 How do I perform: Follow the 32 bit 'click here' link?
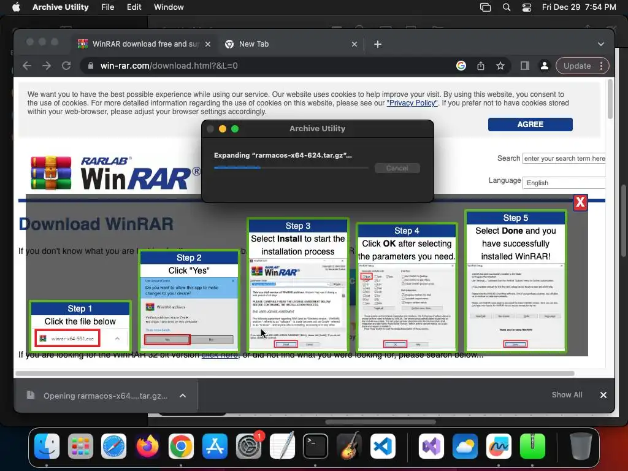[x=220, y=355]
